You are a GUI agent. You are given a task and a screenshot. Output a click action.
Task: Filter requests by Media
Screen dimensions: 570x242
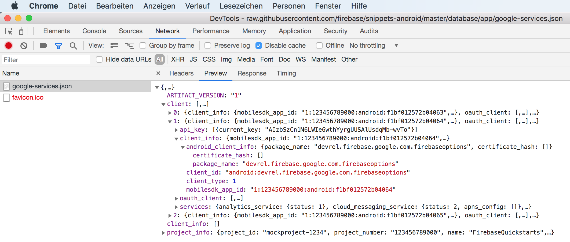tap(246, 59)
